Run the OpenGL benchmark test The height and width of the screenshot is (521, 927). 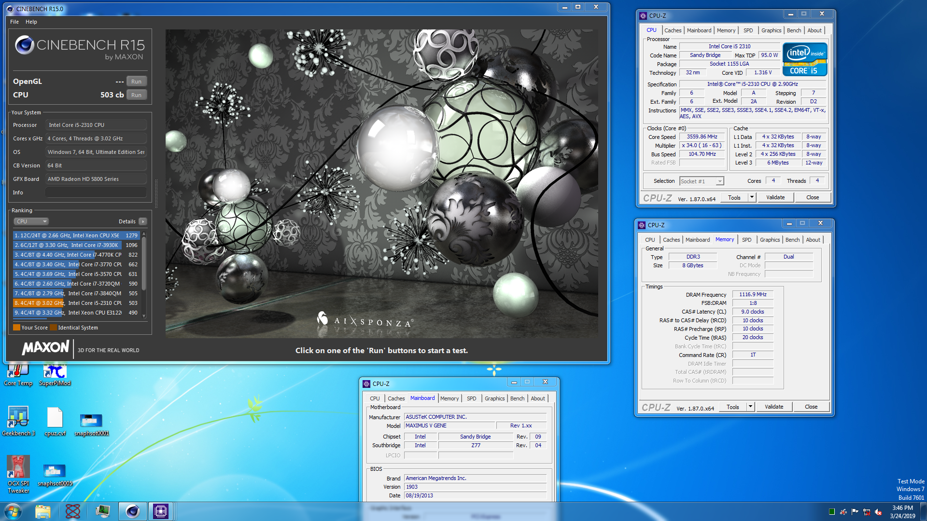pyautogui.click(x=137, y=82)
